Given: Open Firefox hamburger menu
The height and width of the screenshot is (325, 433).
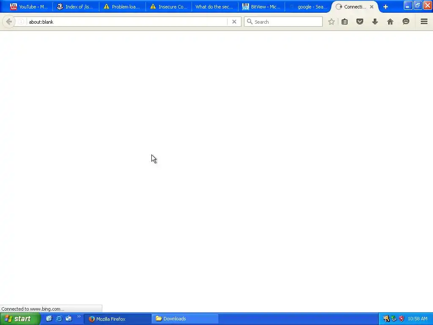Looking at the screenshot, I should 424,22.
